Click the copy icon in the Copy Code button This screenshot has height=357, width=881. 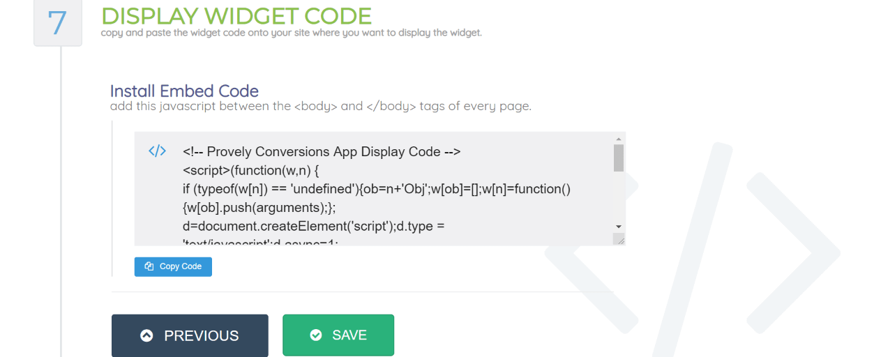coord(149,266)
